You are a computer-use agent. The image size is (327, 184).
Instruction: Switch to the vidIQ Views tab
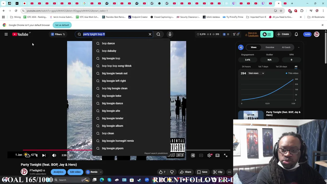(x=253, y=47)
